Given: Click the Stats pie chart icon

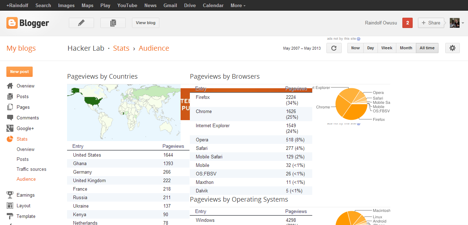Looking at the screenshot, I should 10,139.
